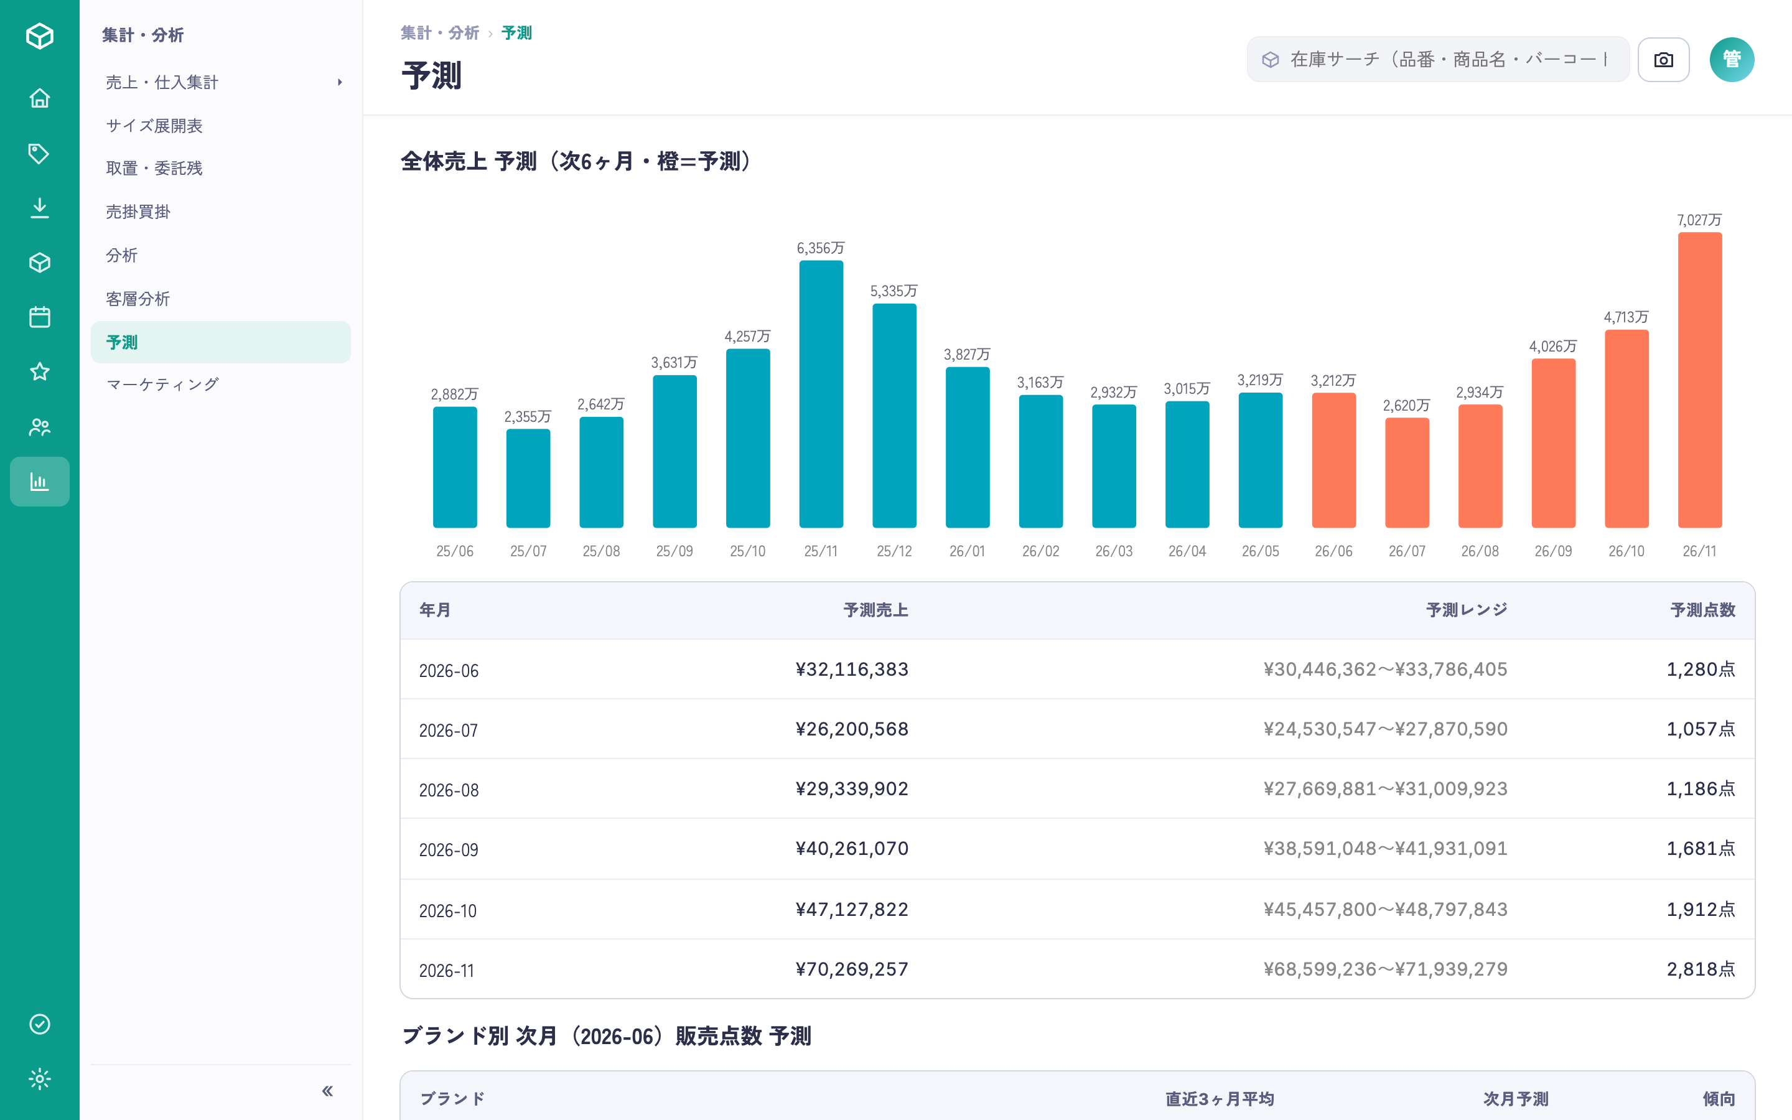1792x1120 pixels.
Task: Expand the 売上・仕入集計 submenu arrow
Action: pyautogui.click(x=340, y=82)
